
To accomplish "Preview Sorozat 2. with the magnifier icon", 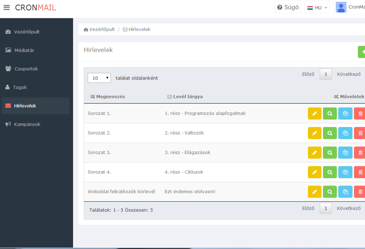I will (330, 133).
